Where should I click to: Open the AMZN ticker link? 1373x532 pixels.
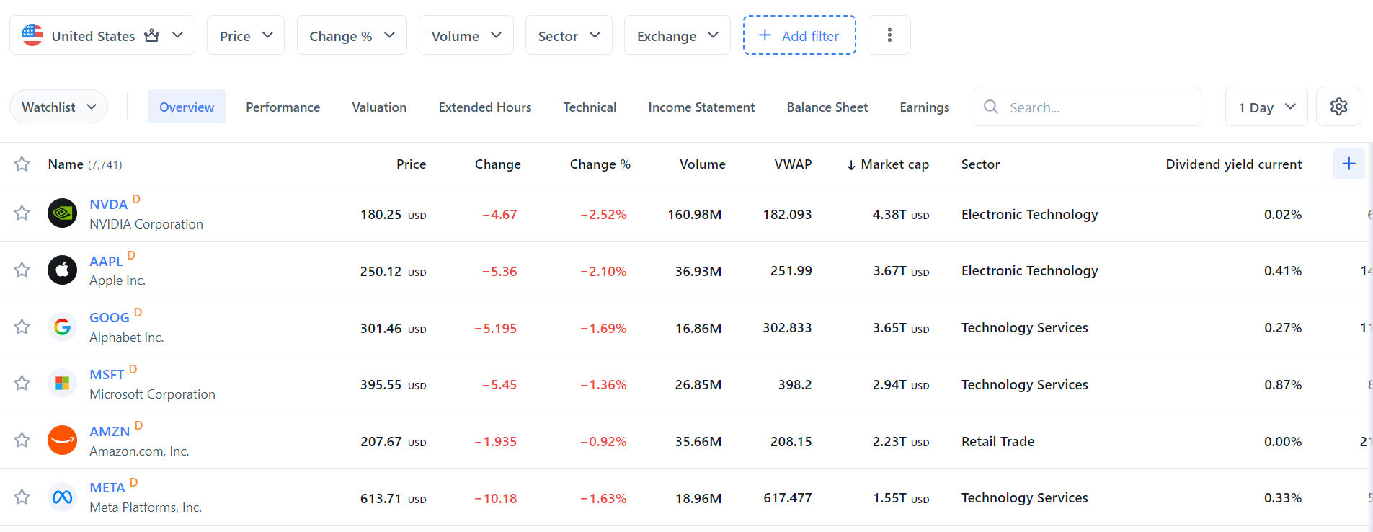pyautogui.click(x=110, y=432)
